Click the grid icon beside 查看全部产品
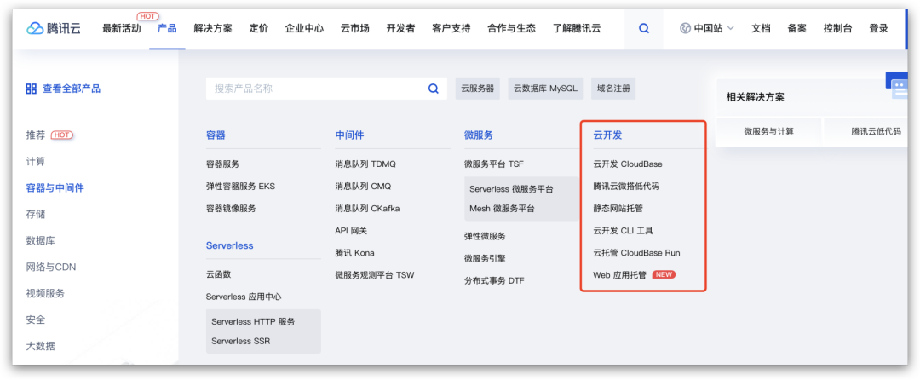The image size is (920, 380). (x=32, y=89)
